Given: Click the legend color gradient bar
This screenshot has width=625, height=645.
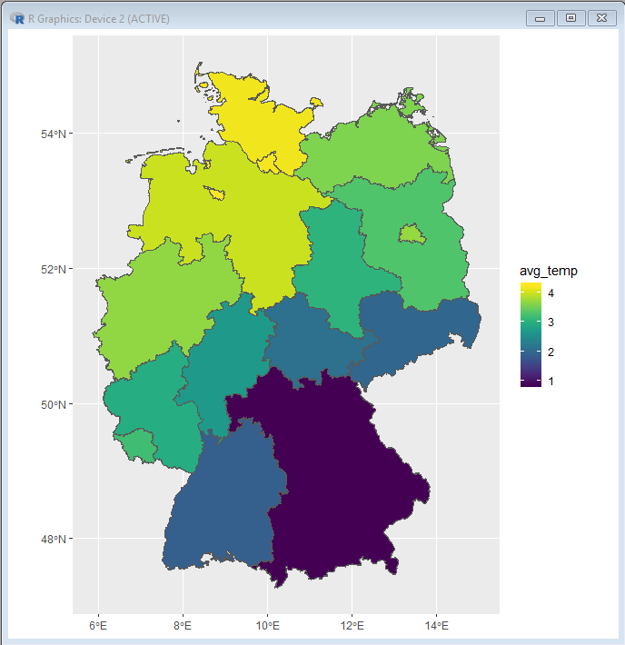Looking at the screenshot, I should coord(531,334).
